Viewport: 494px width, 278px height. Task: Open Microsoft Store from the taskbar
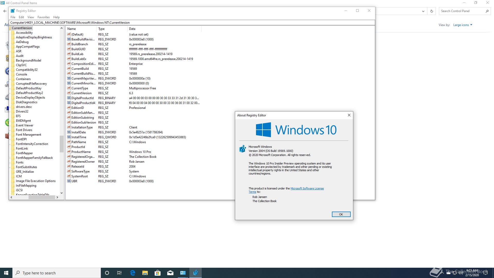[x=157, y=273]
